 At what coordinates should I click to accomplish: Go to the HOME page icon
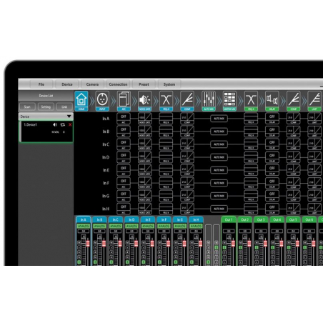pyautogui.click(x=81, y=101)
